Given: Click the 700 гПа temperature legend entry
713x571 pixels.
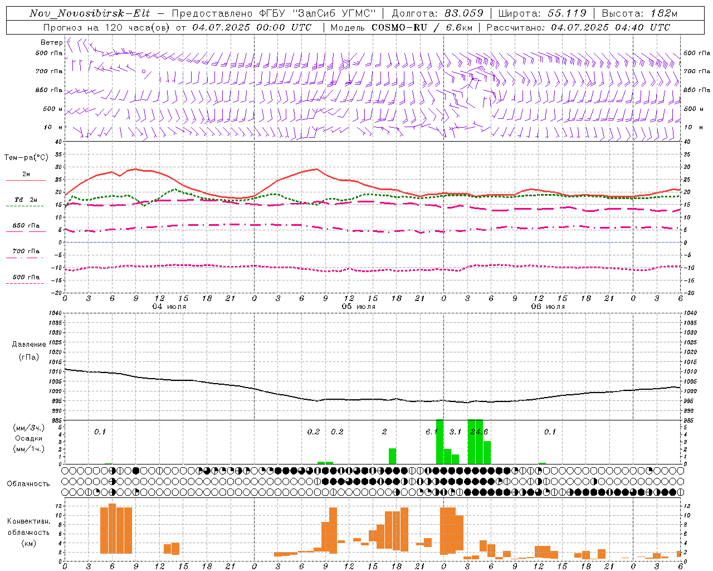Looking at the screenshot, I should coord(26,251).
